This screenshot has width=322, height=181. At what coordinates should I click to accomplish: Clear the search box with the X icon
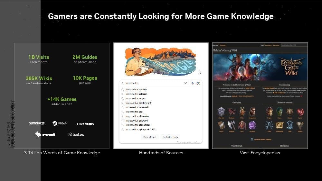185,83
